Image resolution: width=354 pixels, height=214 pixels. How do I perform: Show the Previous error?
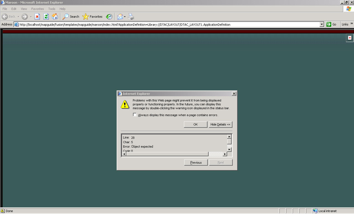196,163
